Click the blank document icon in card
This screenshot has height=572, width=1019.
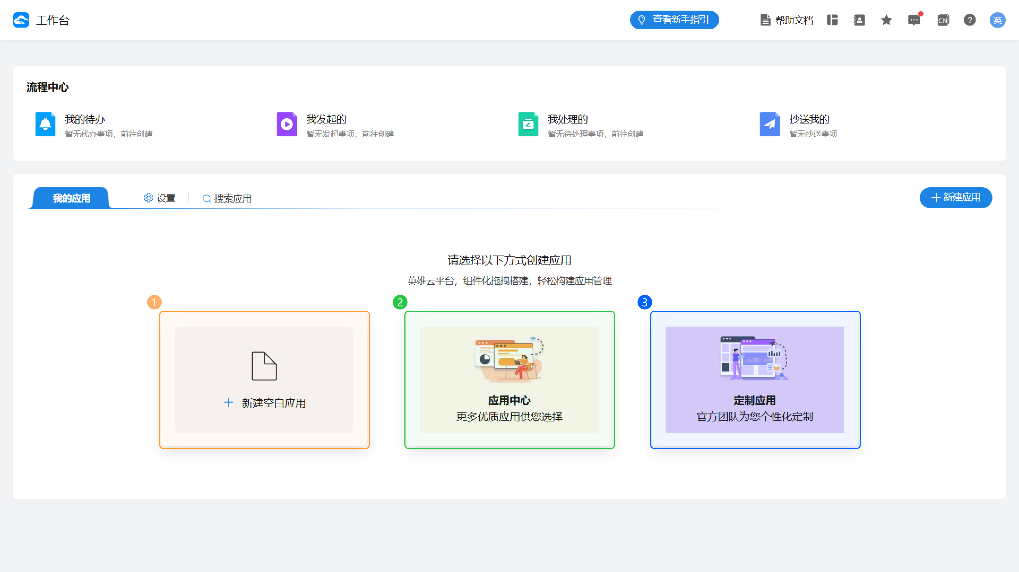[264, 366]
